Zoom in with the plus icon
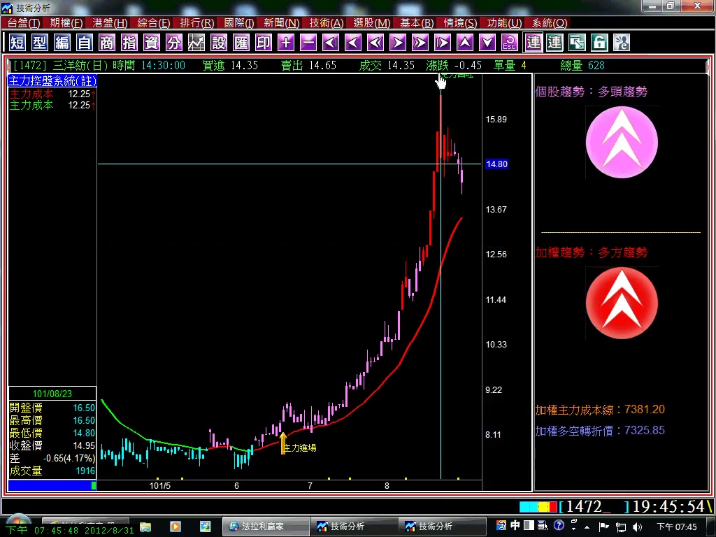The width and height of the screenshot is (716, 537). click(x=286, y=43)
